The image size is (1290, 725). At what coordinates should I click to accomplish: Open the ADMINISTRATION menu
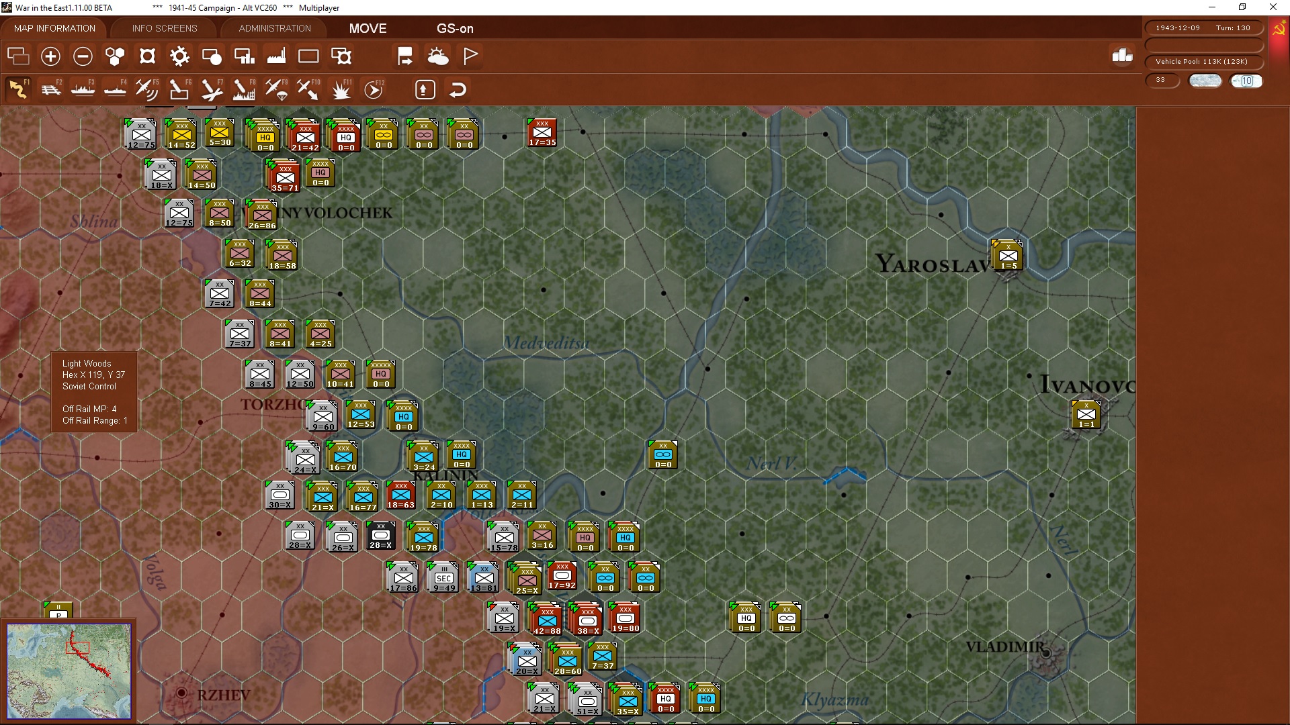click(x=273, y=28)
